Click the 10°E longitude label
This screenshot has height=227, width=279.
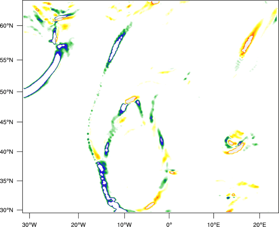coord(213,225)
